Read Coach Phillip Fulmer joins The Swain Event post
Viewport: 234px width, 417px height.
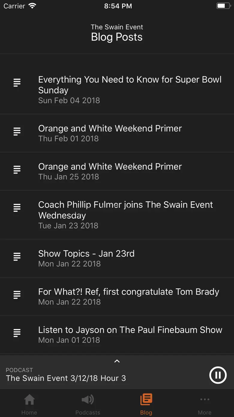tap(117, 215)
